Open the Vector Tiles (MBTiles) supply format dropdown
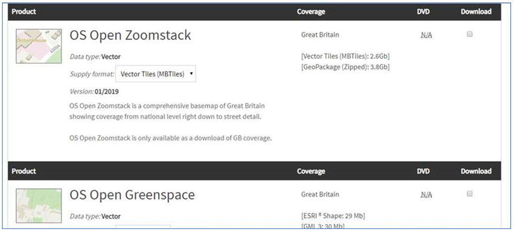Screen dimensions: 514x231 (155, 74)
